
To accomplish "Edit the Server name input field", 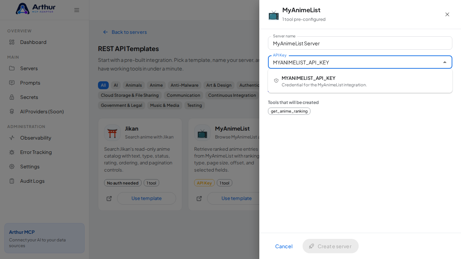I will pos(360,43).
